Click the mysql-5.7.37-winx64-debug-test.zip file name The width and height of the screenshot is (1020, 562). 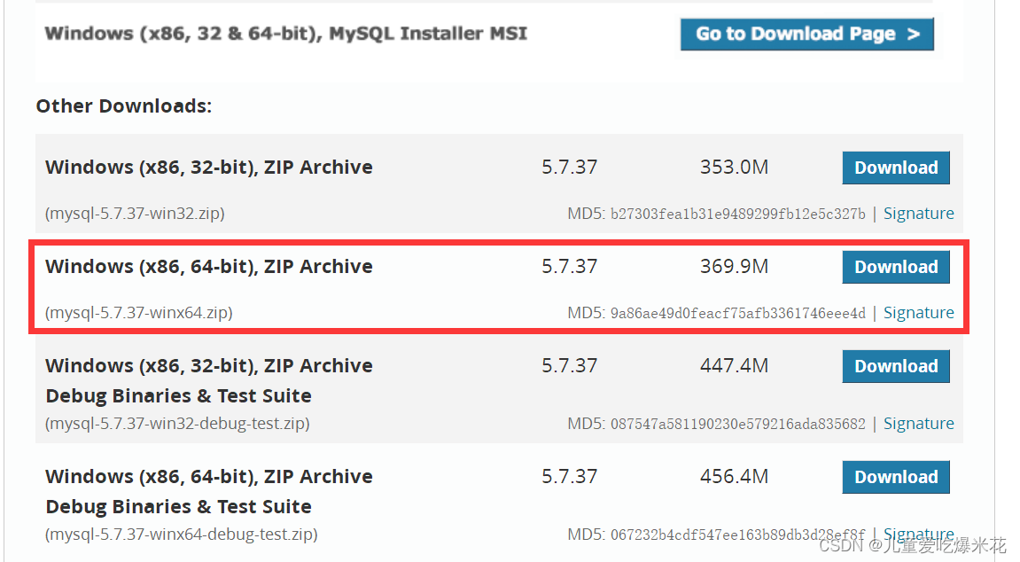coord(182,535)
